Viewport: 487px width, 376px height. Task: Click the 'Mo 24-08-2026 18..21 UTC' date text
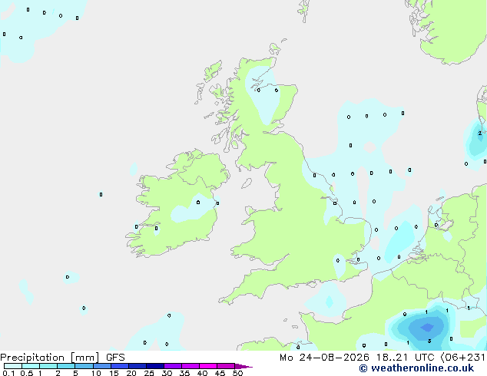point(356,358)
